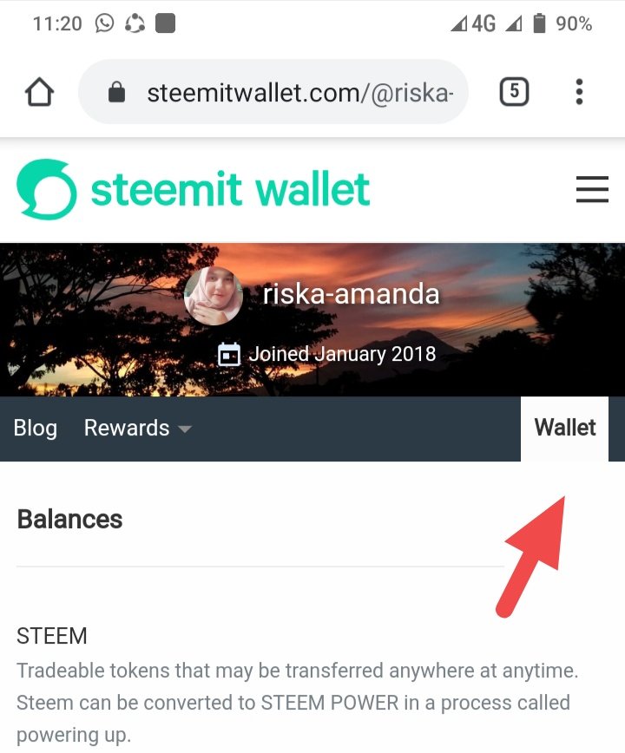Screen dimensions: 625x753
Task: Select the Wallet tab
Action: pyautogui.click(x=564, y=429)
